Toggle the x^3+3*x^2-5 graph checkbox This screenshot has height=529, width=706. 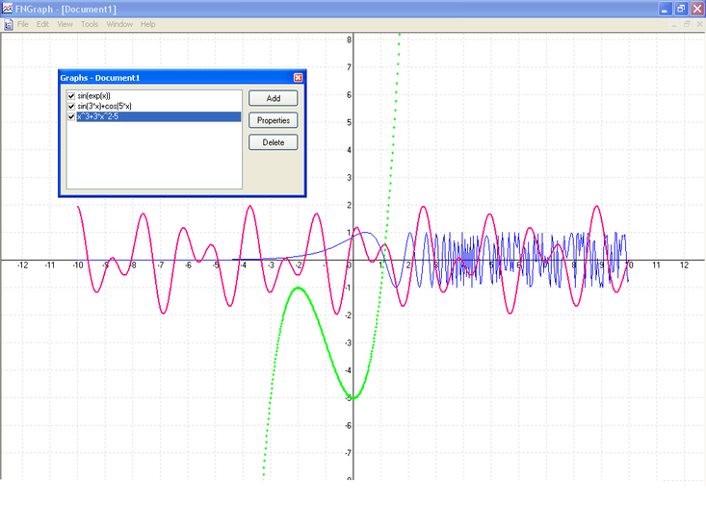point(71,116)
